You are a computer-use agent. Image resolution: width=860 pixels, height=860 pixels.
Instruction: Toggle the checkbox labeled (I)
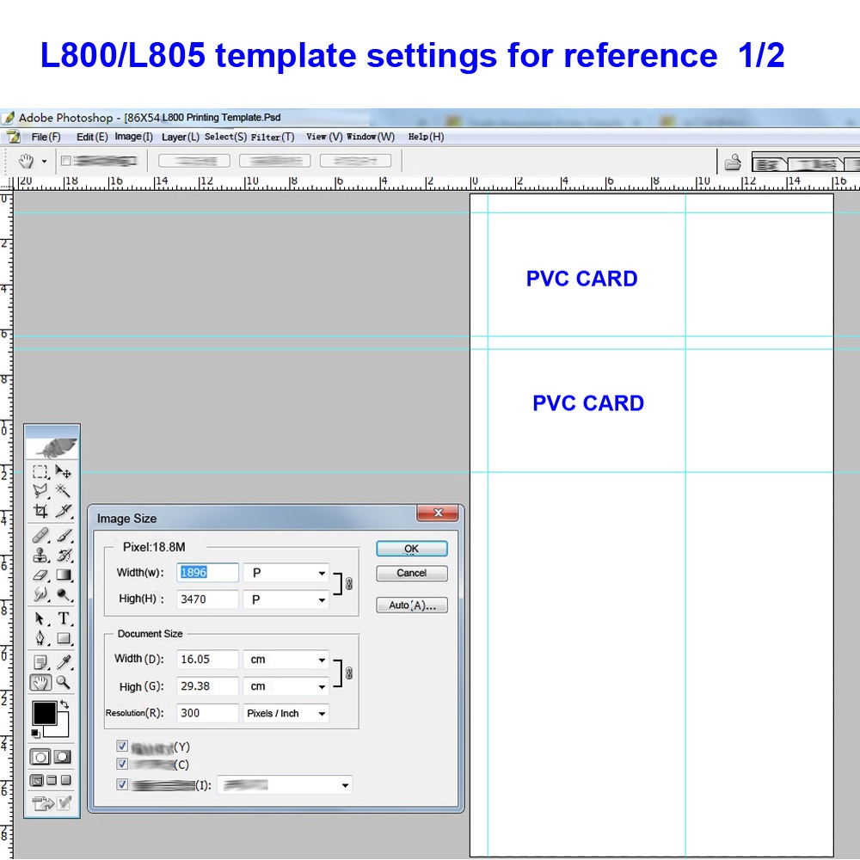click(x=122, y=784)
